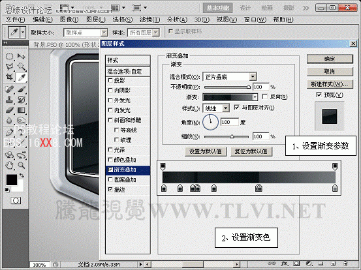
Task: Open the eyedropper tool preset picker arrow
Action: click(23, 32)
